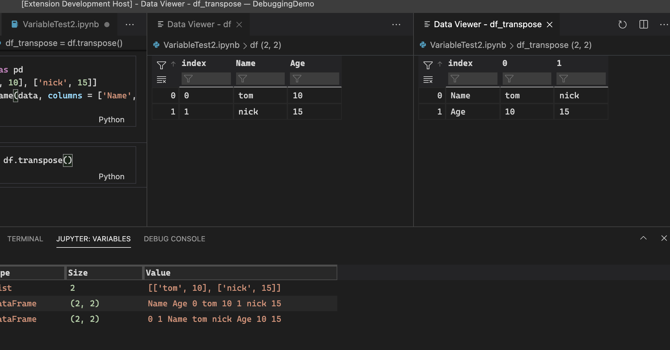Open more actions for df Data Viewer group
Screen dimensions: 670x350
[x=396, y=25]
